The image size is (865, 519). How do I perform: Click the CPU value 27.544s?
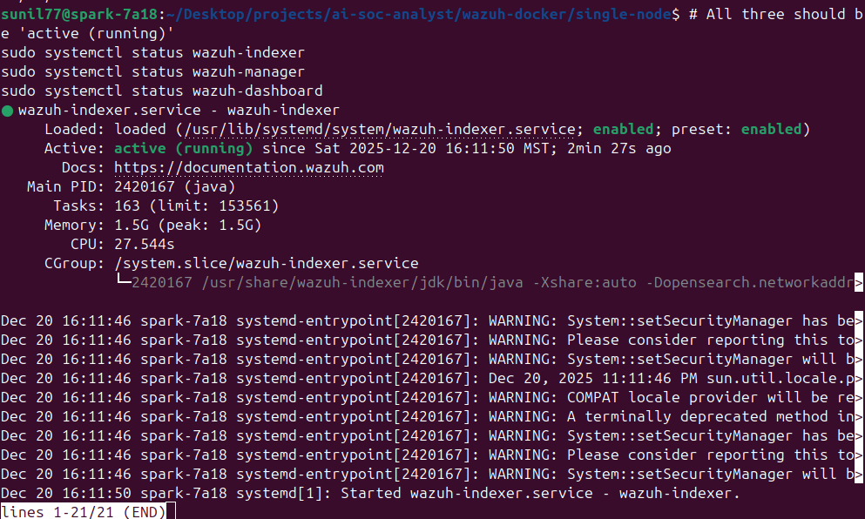(145, 245)
